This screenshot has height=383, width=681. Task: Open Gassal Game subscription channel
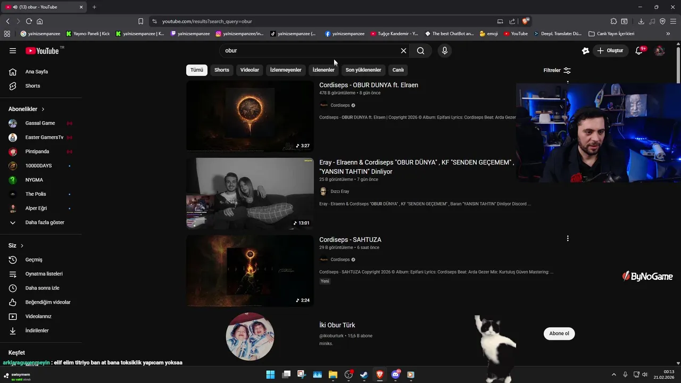[41, 123]
